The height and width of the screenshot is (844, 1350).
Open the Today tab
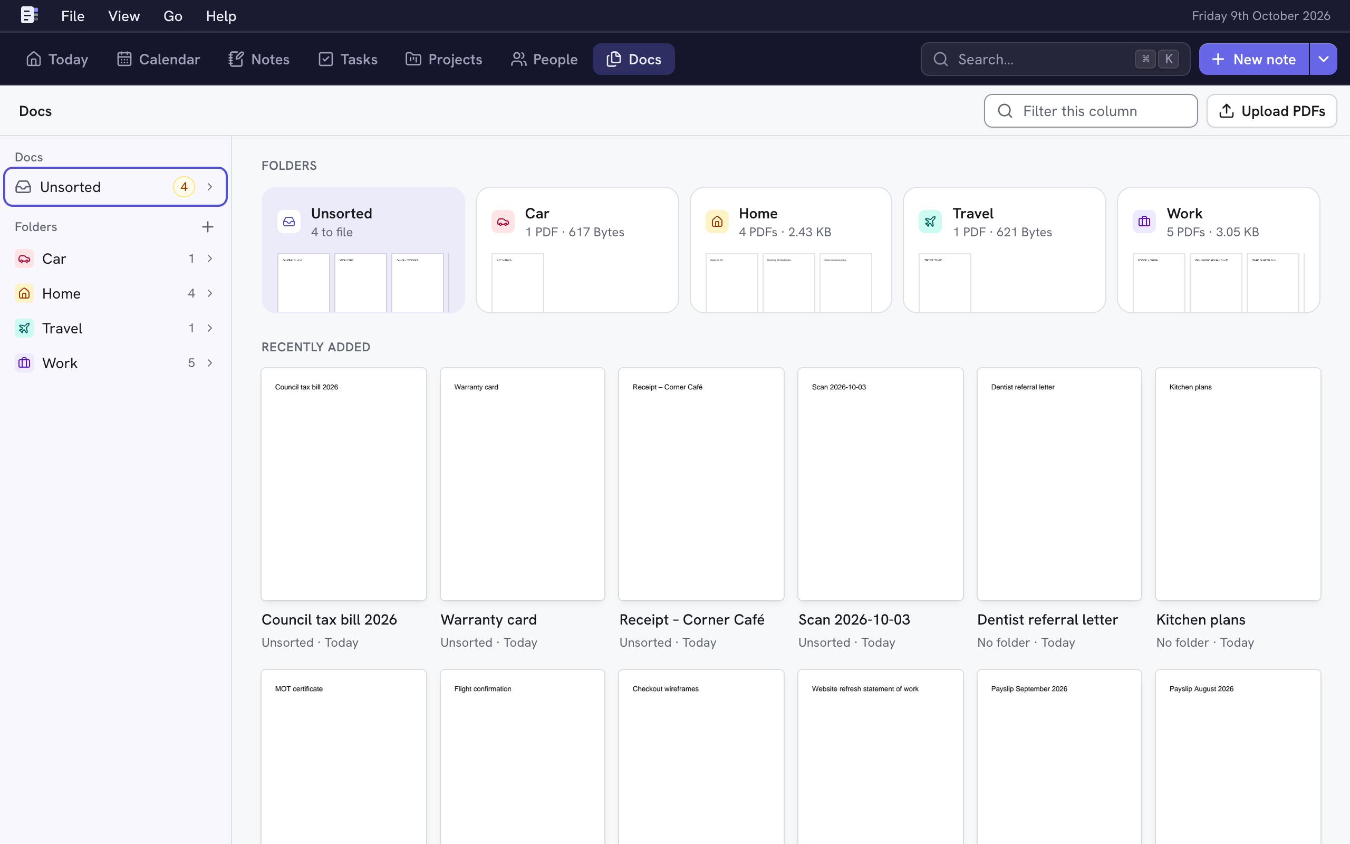57,59
